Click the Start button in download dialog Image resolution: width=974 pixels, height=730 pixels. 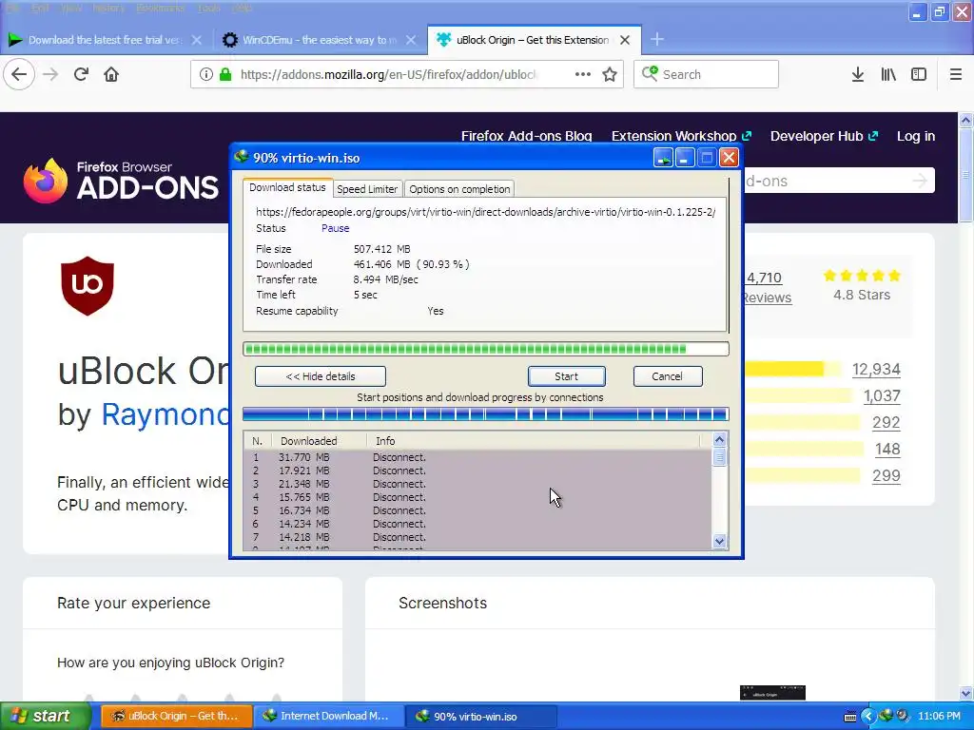click(567, 376)
